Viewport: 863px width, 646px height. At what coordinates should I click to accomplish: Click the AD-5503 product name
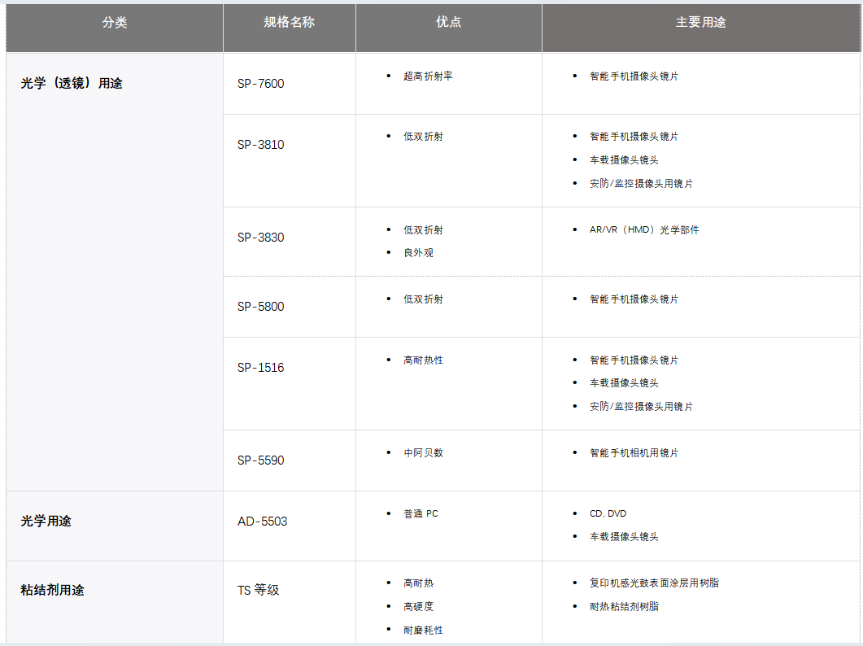pos(262,522)
